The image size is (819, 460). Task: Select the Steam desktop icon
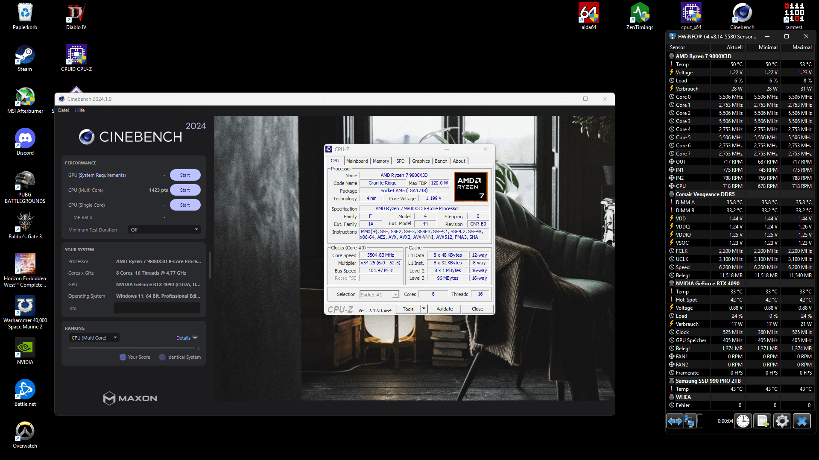coord(25,59)
